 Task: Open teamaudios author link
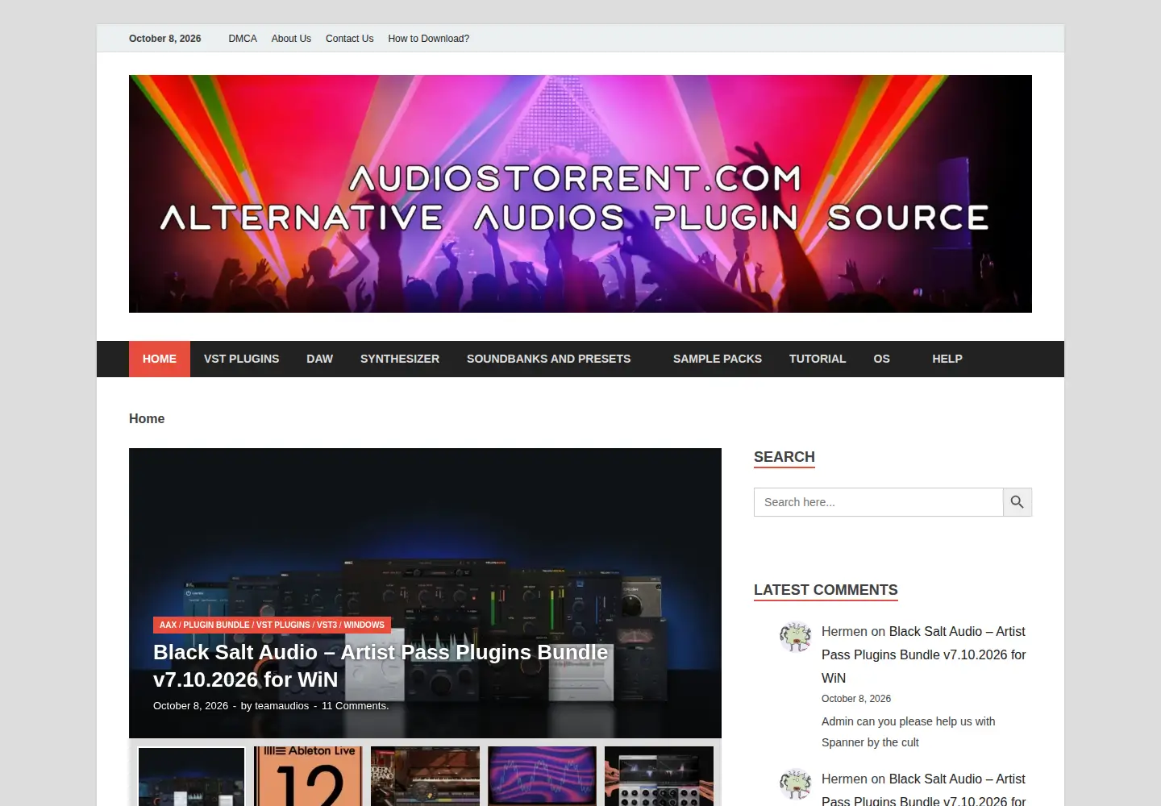(281, 706)
